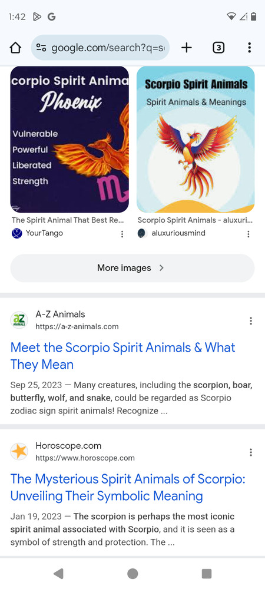Open the Phoenix Scorpio spirit animal image
Screen dimensions: 265x589
coord(69,140)
